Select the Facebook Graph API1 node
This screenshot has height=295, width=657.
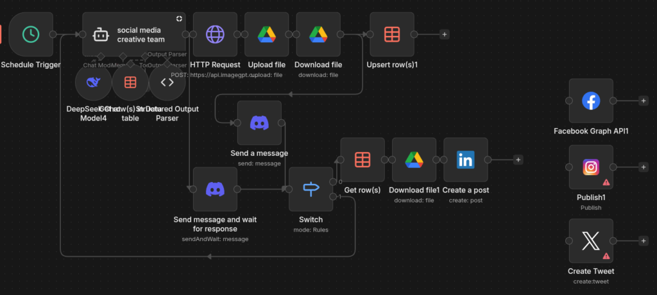pyautogui.click(x=590, y=101)
